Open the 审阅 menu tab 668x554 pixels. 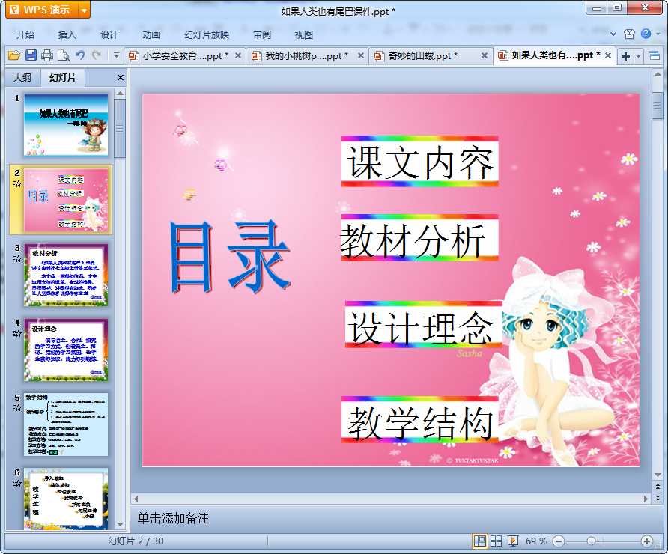pos(262,35)
